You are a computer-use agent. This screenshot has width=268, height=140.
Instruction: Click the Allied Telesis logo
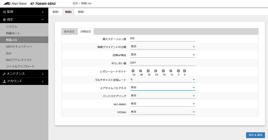tap(15, 3)
